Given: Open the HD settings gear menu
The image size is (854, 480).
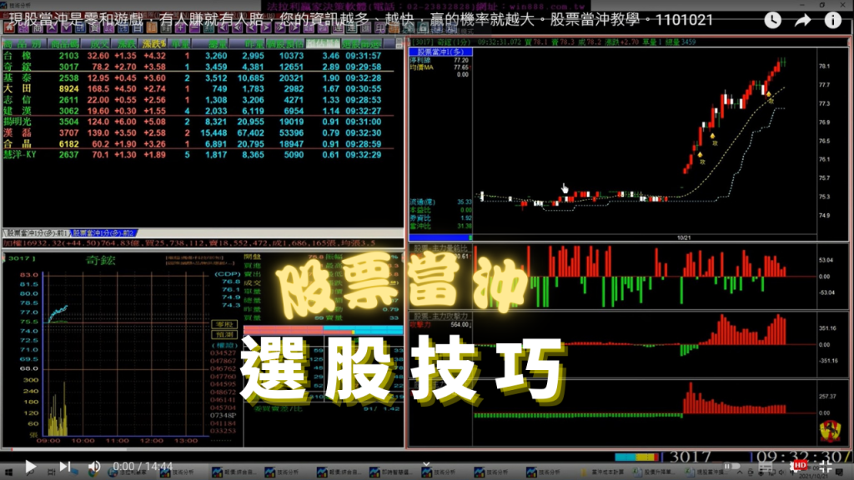Looking at the screenshot, I should (799, 465).
